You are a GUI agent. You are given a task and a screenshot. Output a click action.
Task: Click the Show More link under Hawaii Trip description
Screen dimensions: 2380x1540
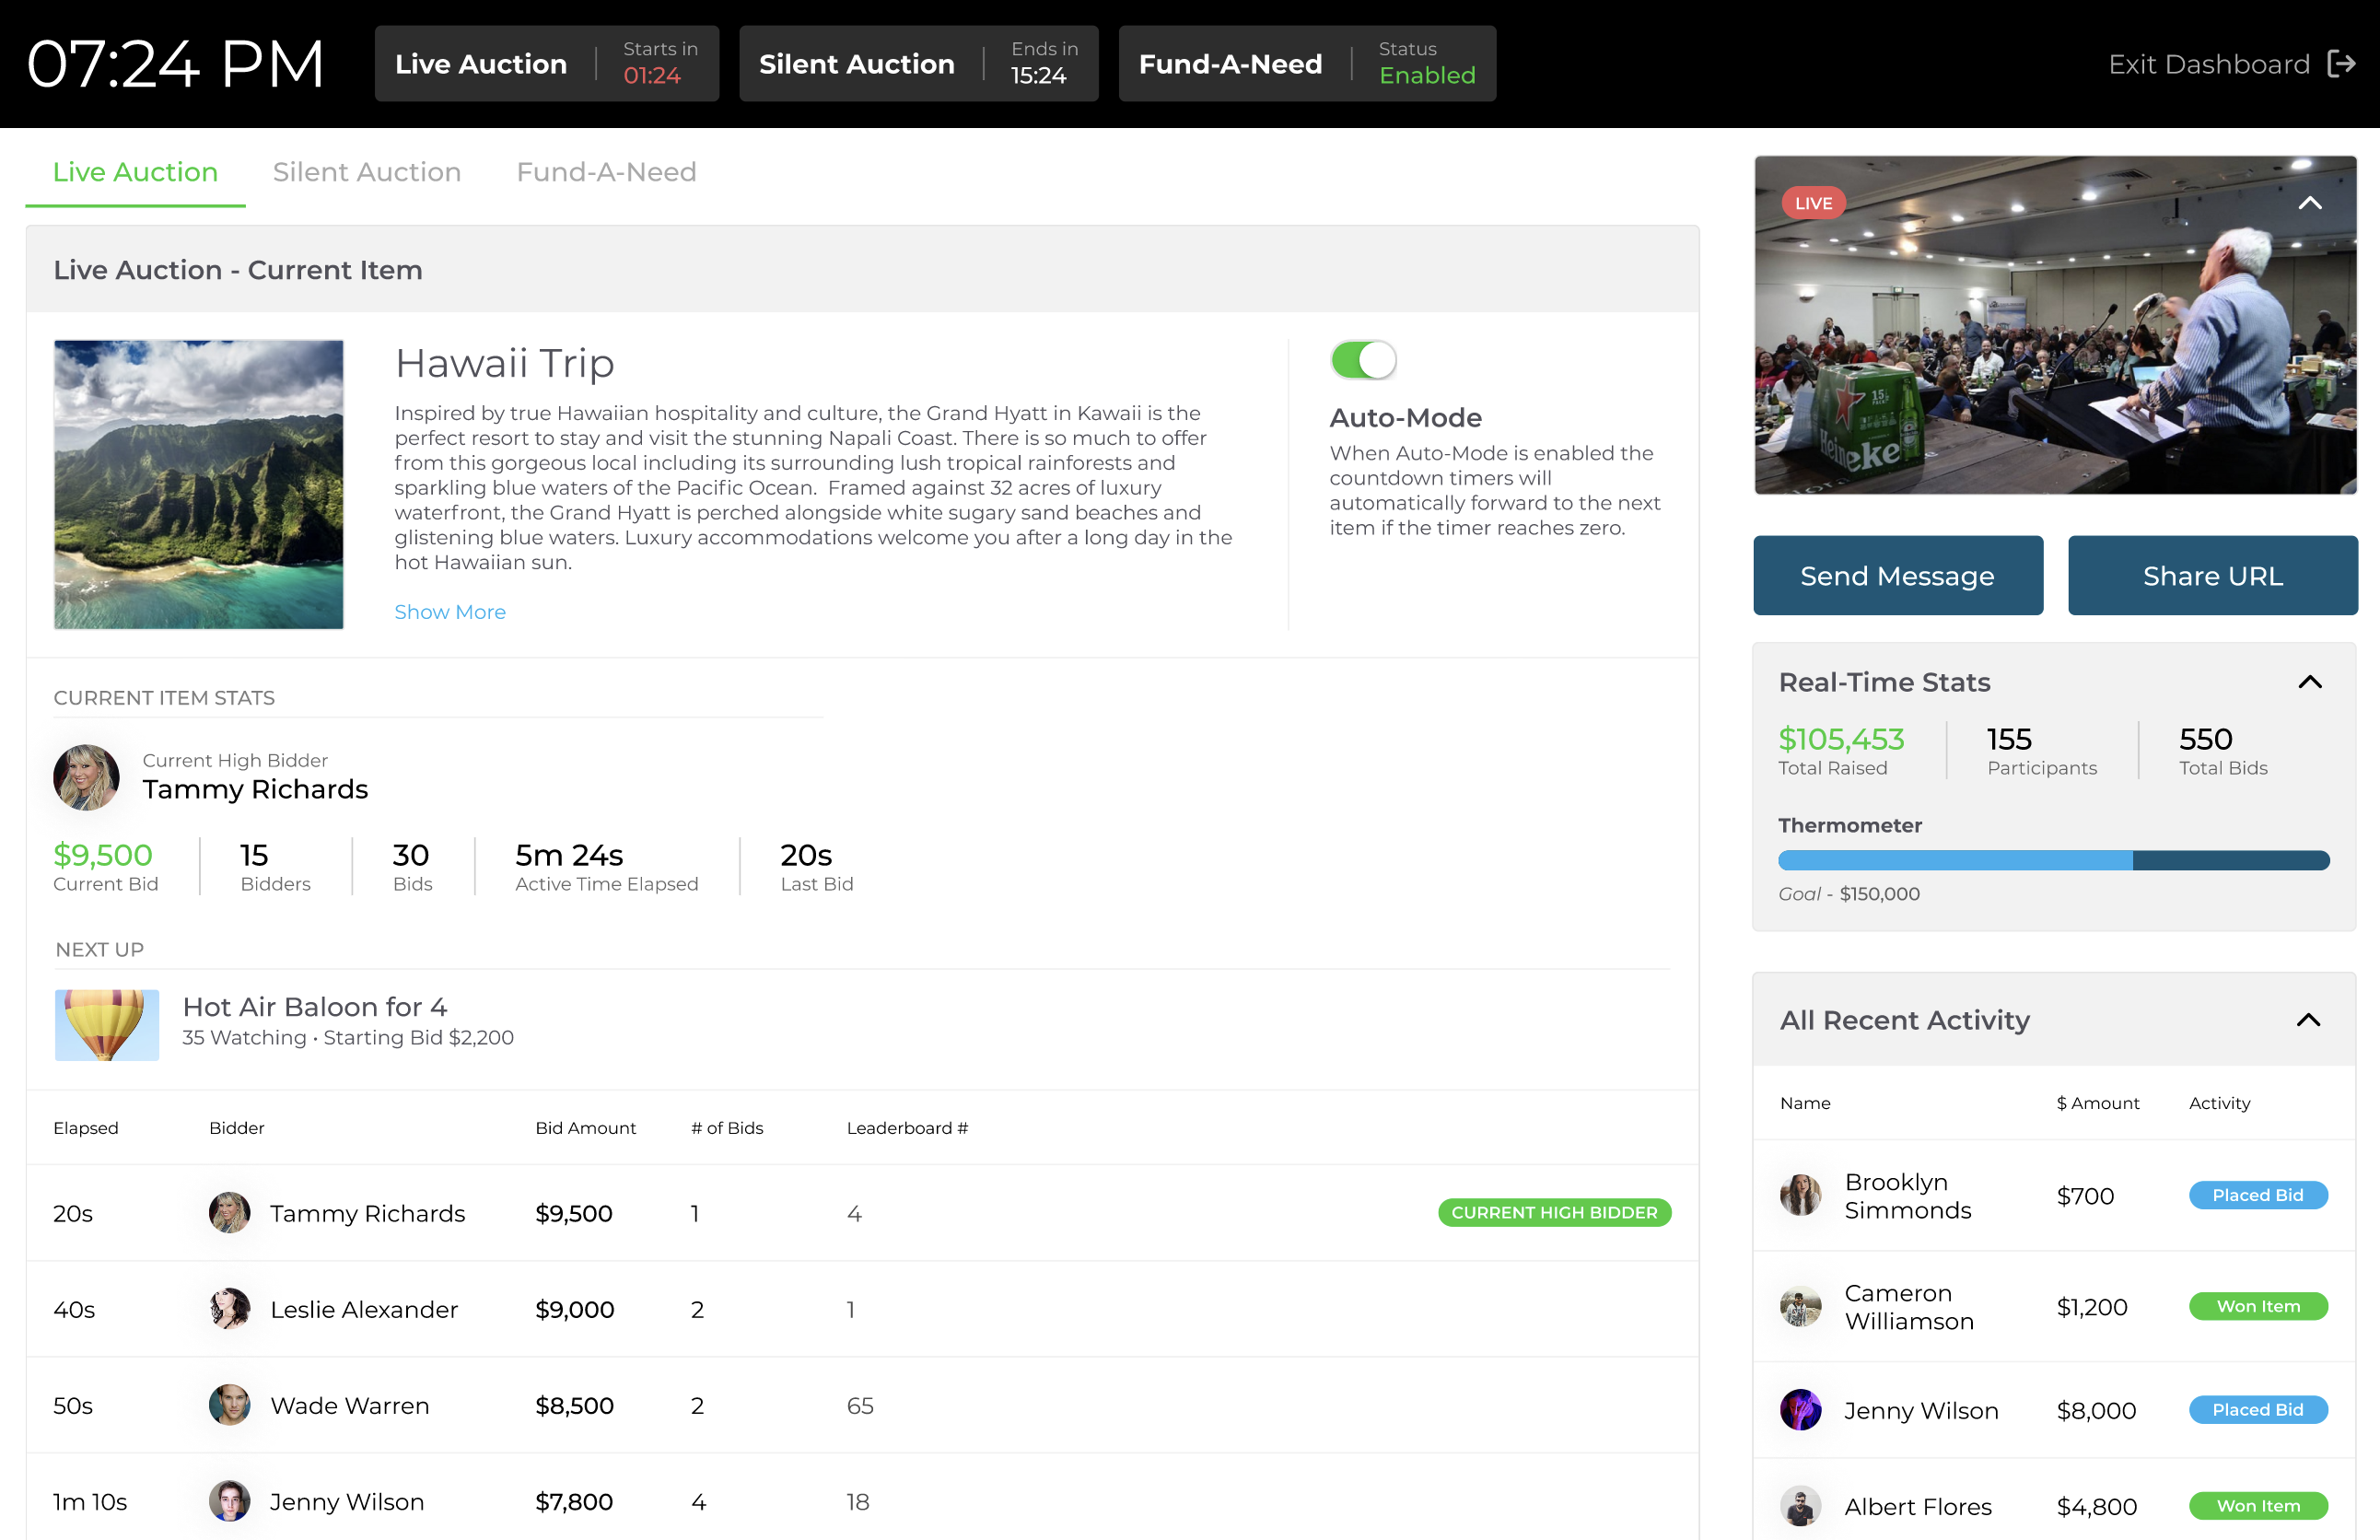pyautogui.click(x=450, y=611)
